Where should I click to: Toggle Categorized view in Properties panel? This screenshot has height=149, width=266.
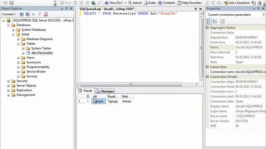209,21
